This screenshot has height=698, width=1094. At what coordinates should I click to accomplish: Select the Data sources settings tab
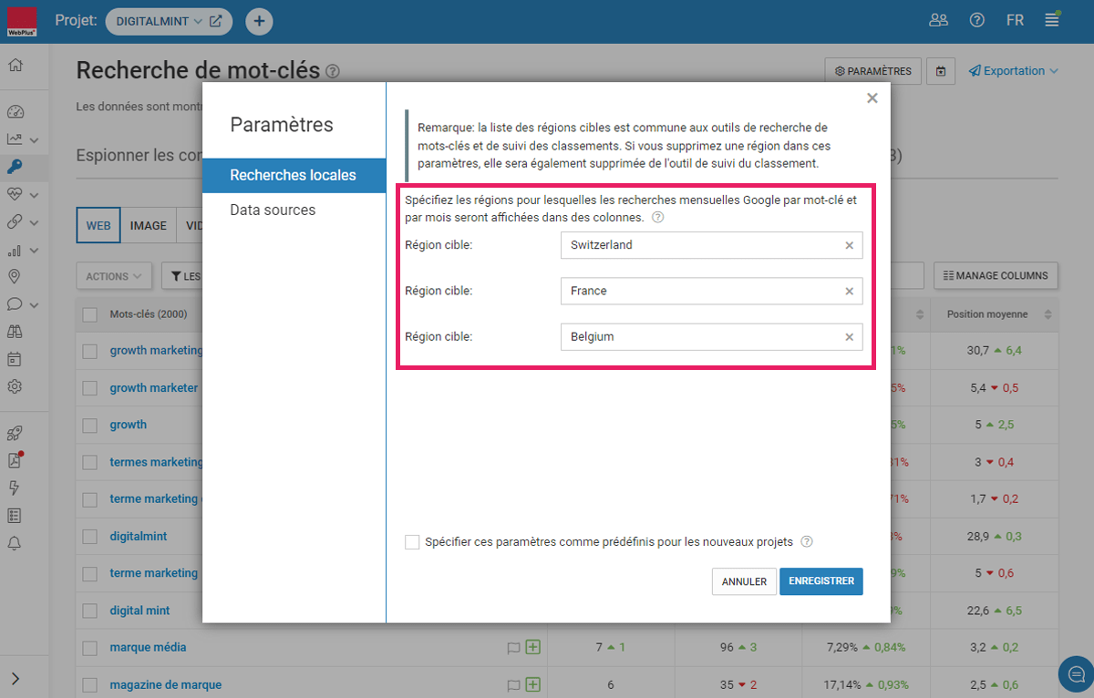tap(273, 210)
